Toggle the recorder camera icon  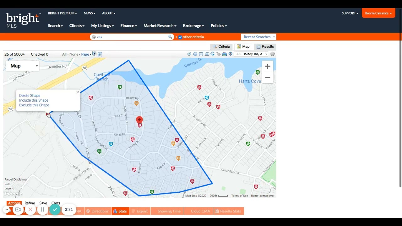pos(18,210)
